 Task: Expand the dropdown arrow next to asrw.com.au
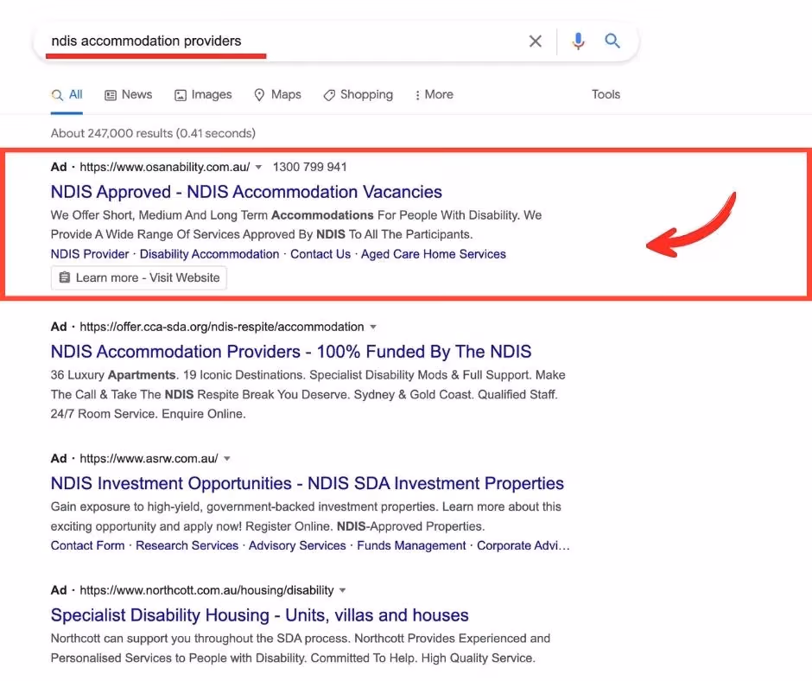click(227, 459)
